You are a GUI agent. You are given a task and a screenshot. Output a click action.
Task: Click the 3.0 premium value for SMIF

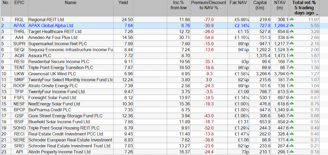click(x=209, y=80)
